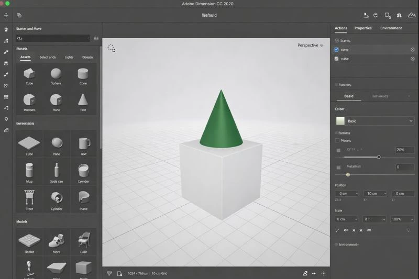This screenshot has width=419, height=279.
Task: Click the asset search input field
Action: [x=53, y=38]
